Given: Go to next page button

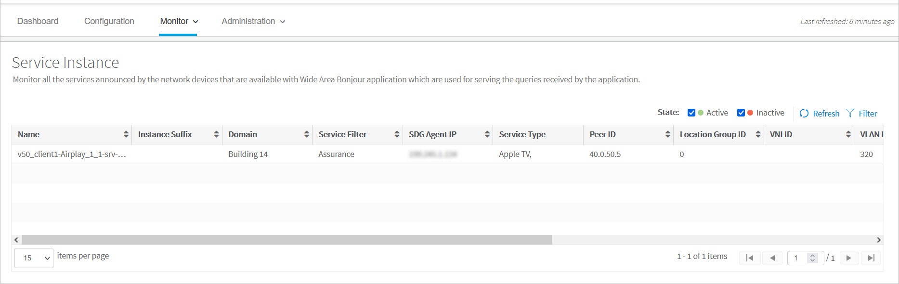Looking at the screenshot, I should pyautogui.click(x=849, y=258).
